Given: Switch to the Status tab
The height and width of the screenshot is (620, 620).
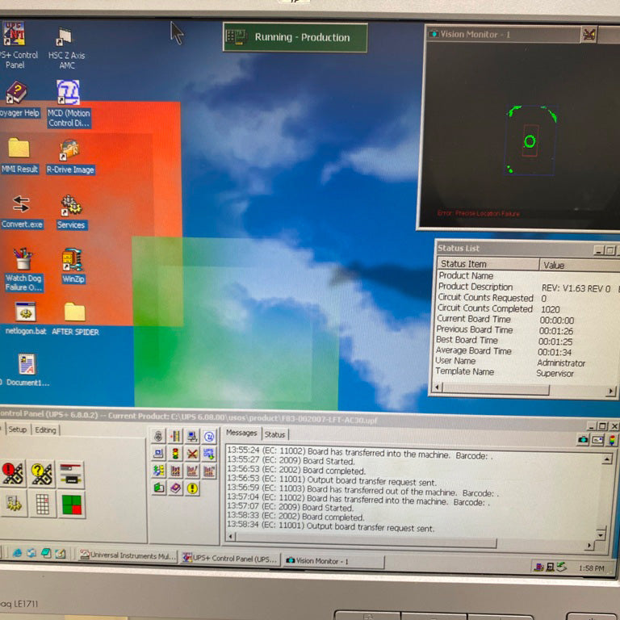Looking at the screenshot, I should pyautogui.click(x=274, y=434).
